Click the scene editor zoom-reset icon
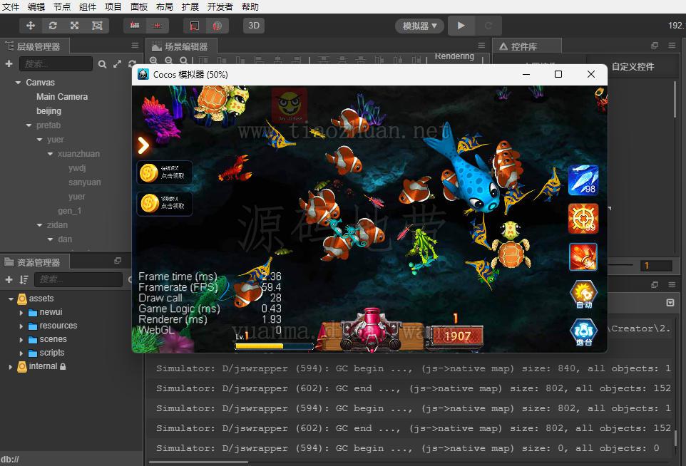This screenshot has height=466, width=686. (184, 61)
